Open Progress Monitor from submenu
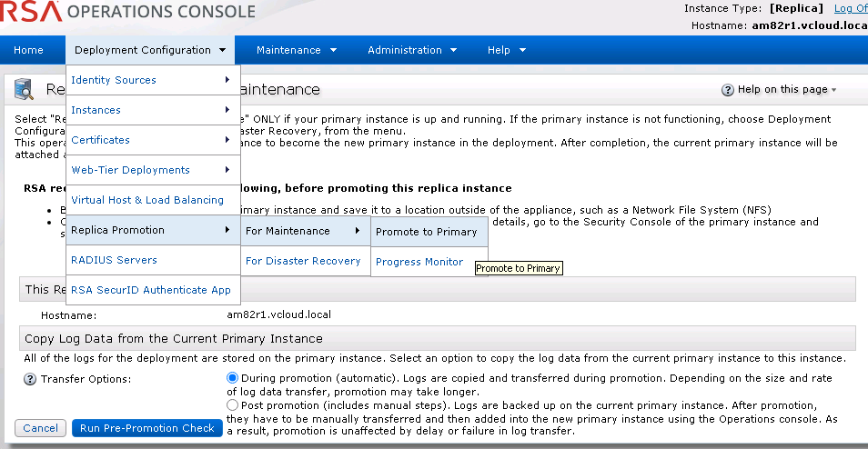This screenshot has height=449, width=868. tap(419, 262)
